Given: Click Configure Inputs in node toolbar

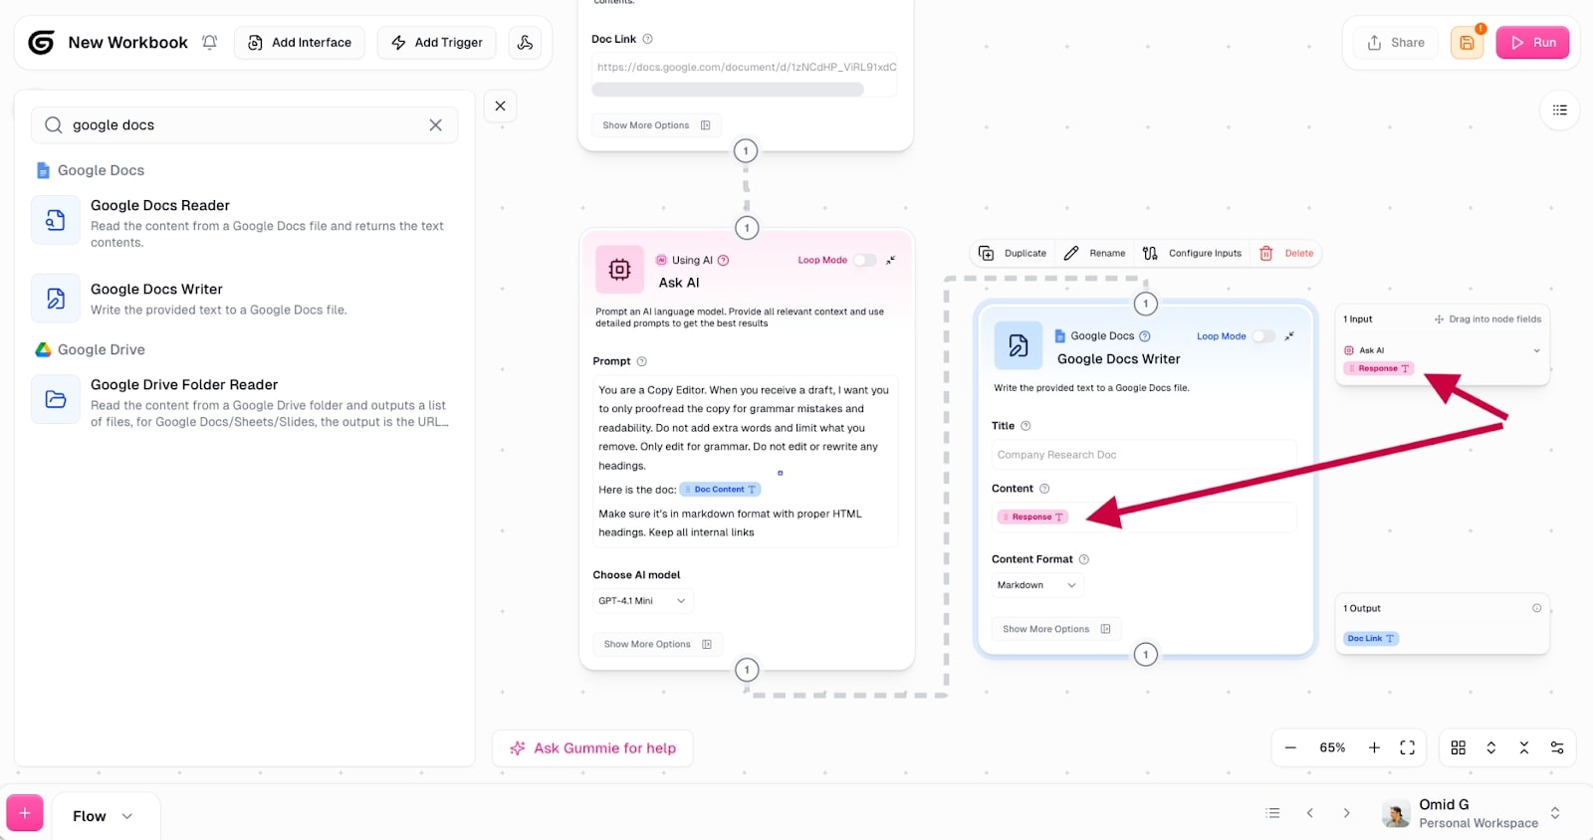Looking at the screenshot, I should click(1192, 254).
